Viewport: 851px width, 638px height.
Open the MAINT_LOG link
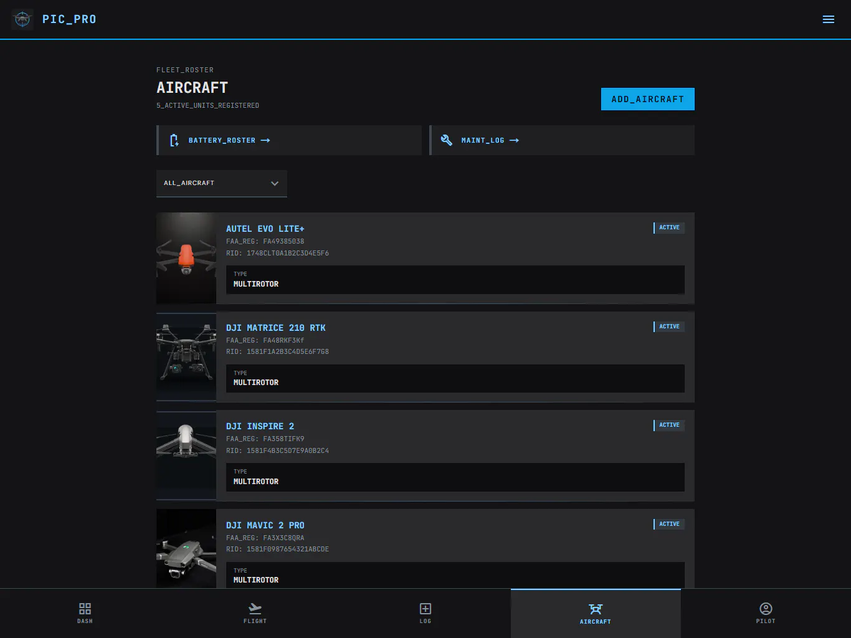tap(563, 140)
